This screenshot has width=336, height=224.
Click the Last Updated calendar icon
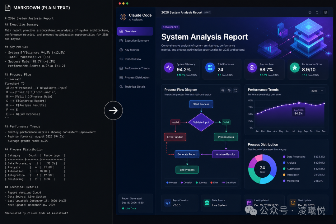coord(249,203)
